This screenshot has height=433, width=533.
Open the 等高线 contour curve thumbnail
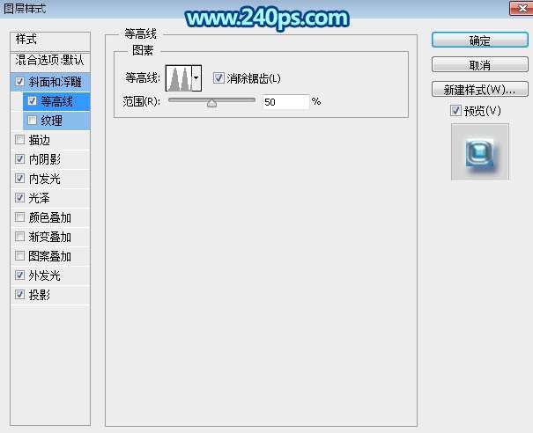pos(179,78)
